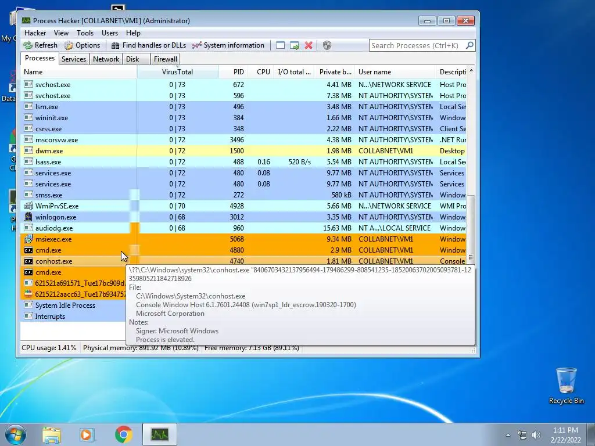Select the Interrupts row
The height and width of the screenshot is (446, 595).
click(73, 316)
